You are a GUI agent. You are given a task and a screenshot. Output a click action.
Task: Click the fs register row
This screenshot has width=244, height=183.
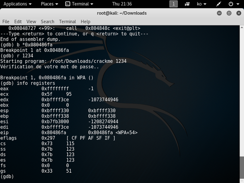click(35, 165)
